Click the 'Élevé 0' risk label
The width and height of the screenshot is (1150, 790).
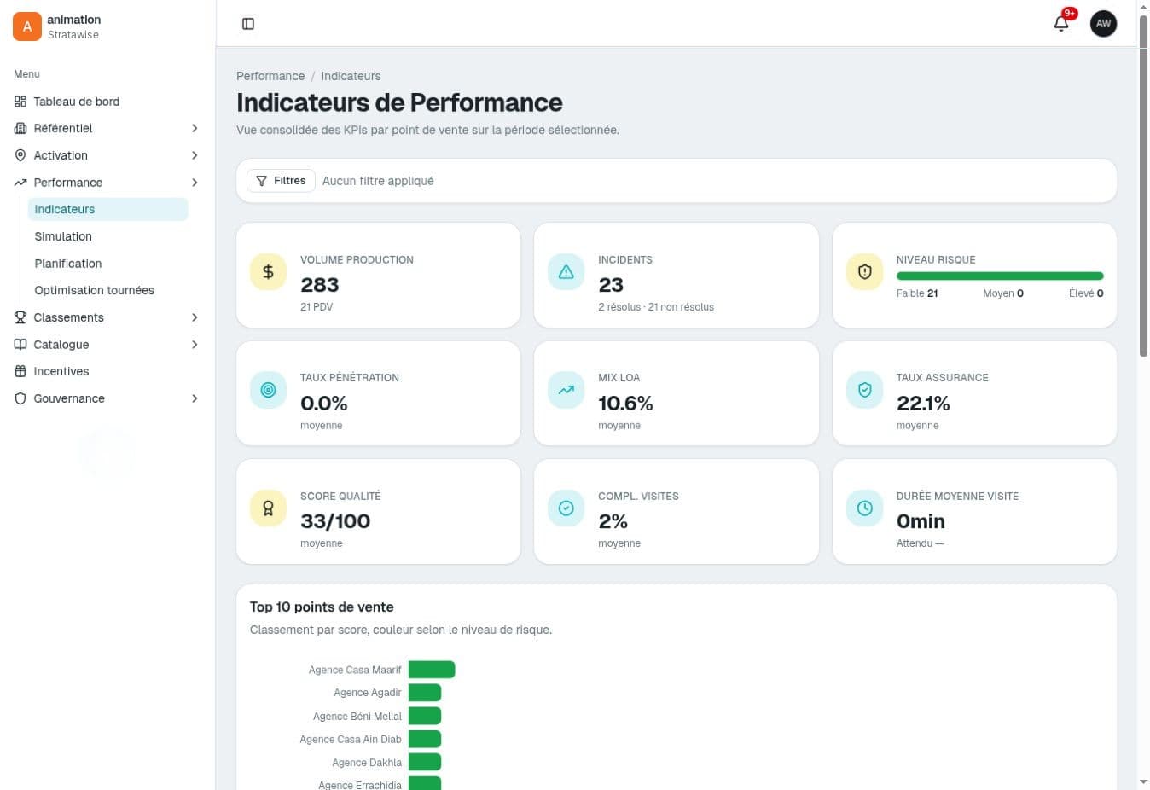(x=1086, y=293)
